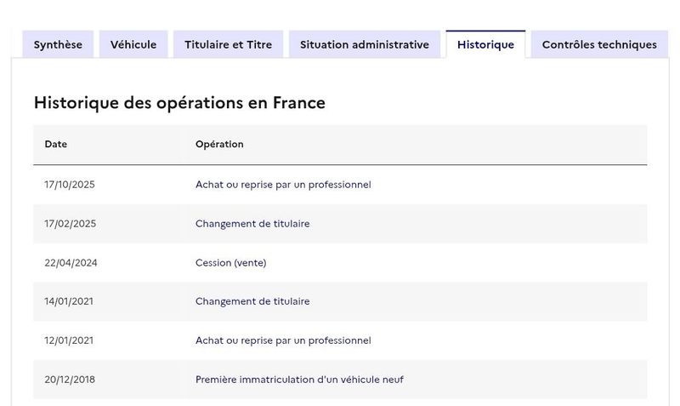Viewport: 680px width, 406px height.
Task: Click the Historique tab
Action: click(x=485, y=44)
